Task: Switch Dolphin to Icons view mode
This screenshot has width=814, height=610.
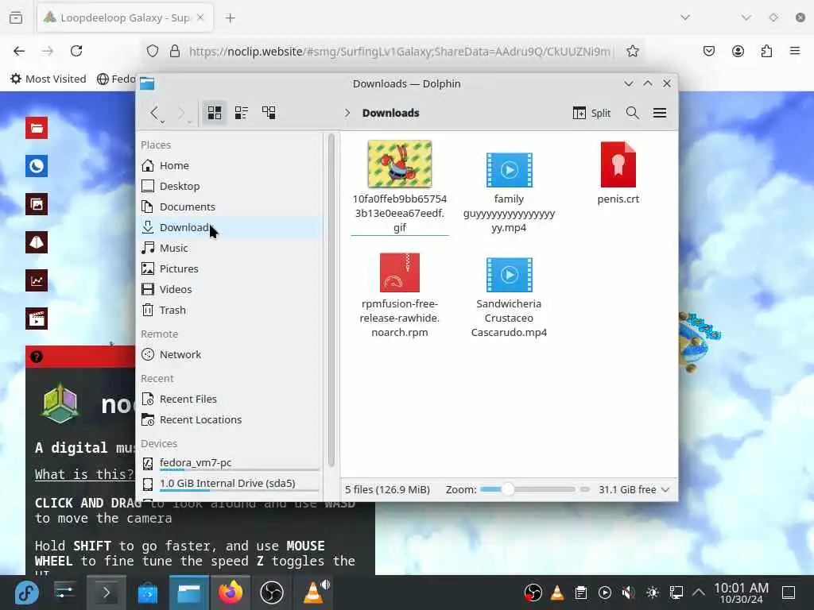Action: coord(215,113)
